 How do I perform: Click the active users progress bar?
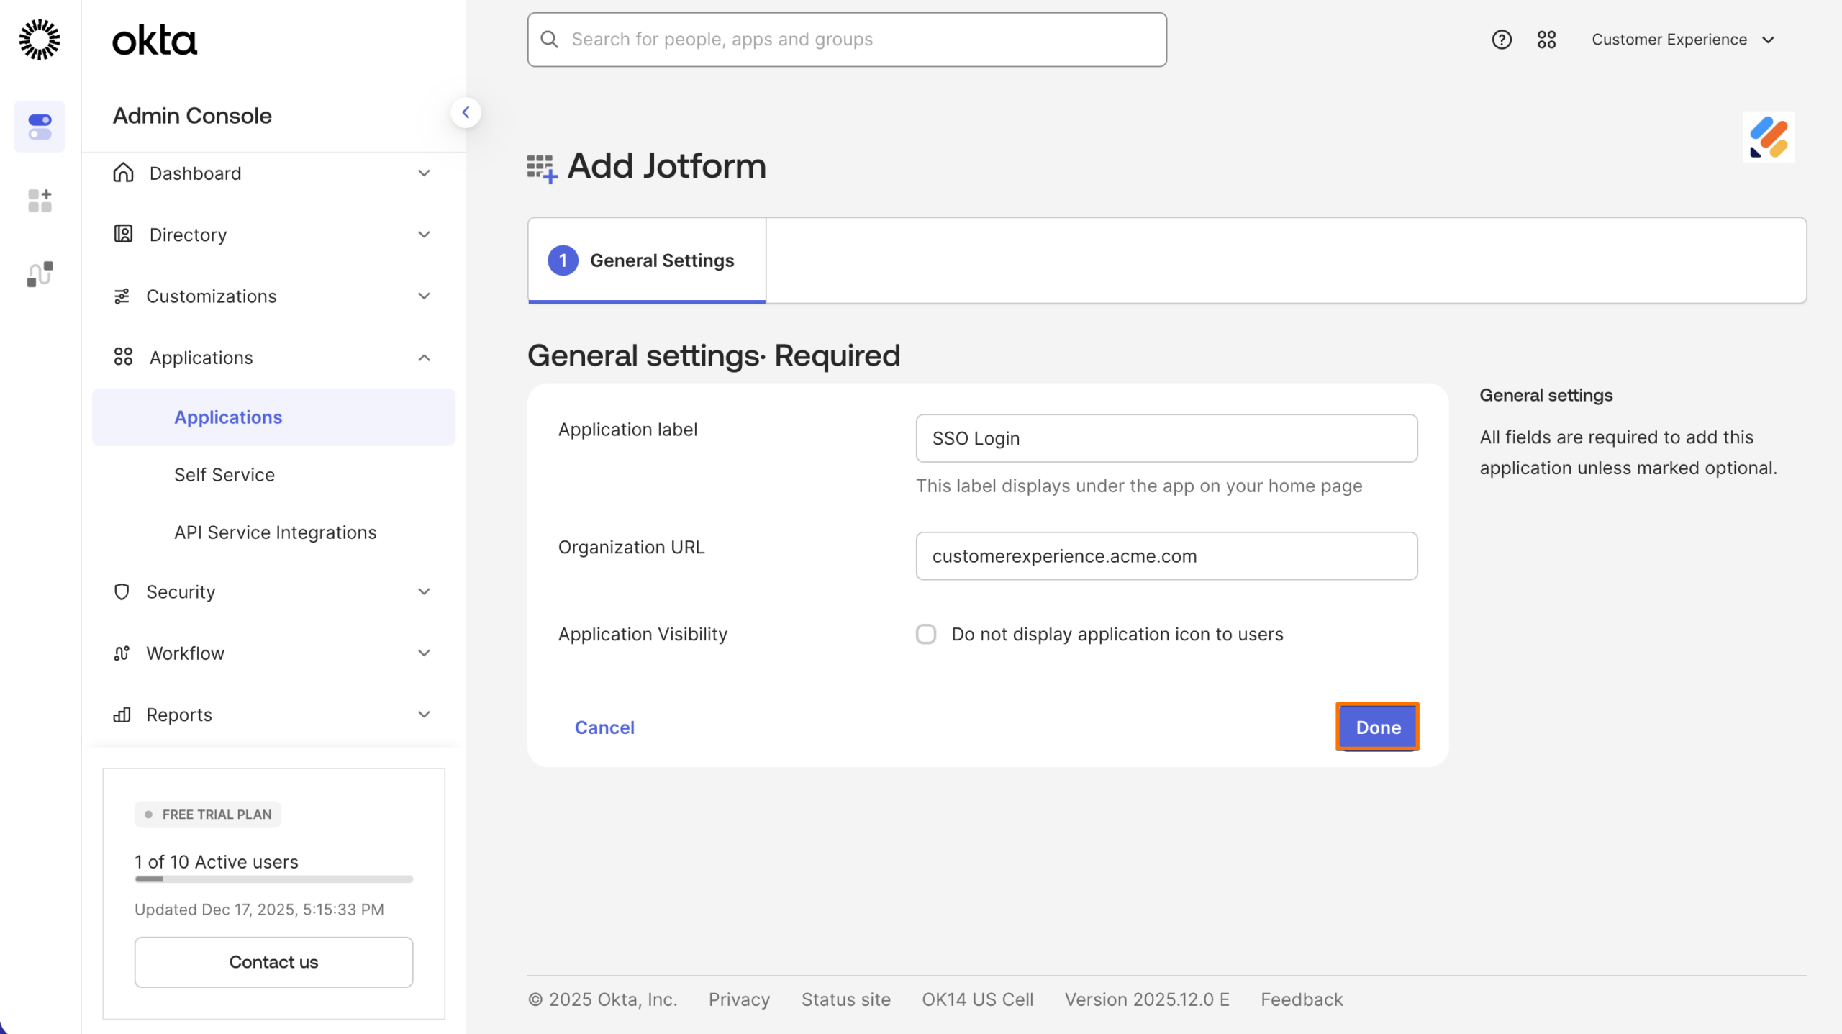[x=273, y=879]
